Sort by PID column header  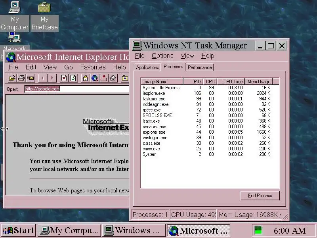pyautogui.click(x=193, y=82)
